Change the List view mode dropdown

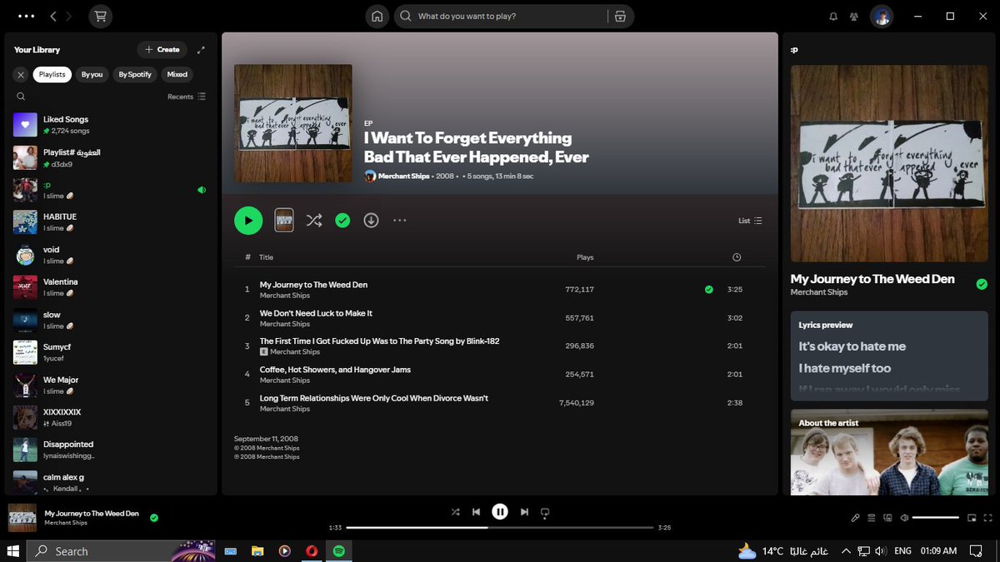coord(750,221)
